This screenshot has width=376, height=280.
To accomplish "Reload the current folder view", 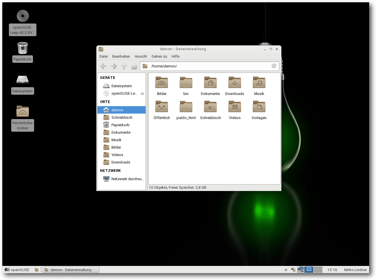I will point(274,66).
